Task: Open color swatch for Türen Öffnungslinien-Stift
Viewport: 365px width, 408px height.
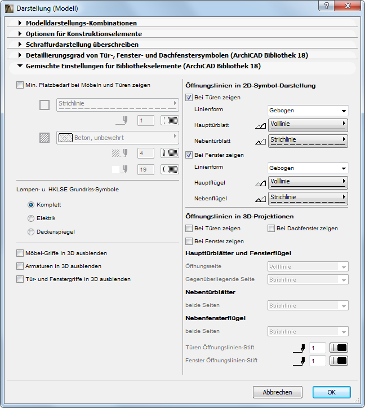Action: coord(339,348)
